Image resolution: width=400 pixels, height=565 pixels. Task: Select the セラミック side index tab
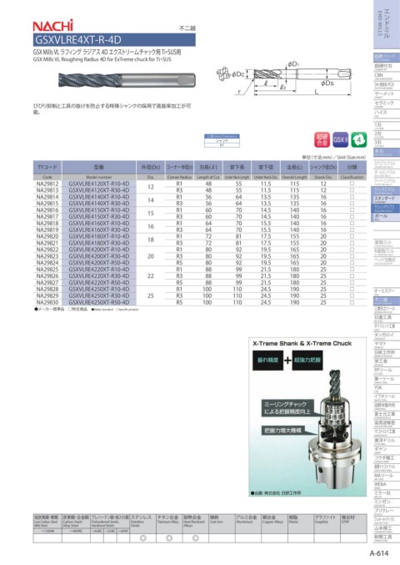tap(387, 103)
